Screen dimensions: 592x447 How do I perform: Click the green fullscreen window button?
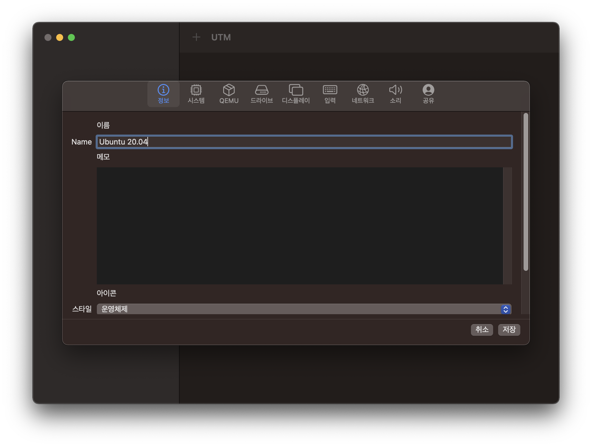pos(71,37)
